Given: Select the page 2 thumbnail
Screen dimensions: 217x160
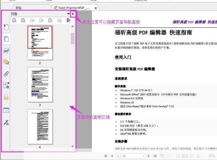Looking at the screenshot, I should tap(40, 43).
